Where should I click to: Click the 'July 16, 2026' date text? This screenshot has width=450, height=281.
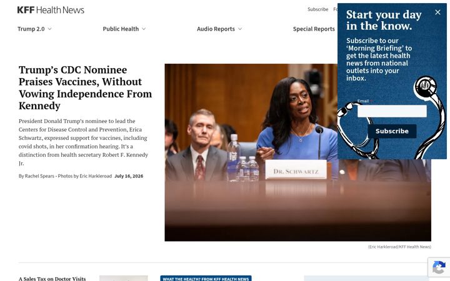click(129, 176)
